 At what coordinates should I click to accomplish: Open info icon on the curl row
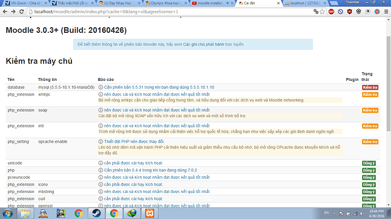[x=100, y=199]
